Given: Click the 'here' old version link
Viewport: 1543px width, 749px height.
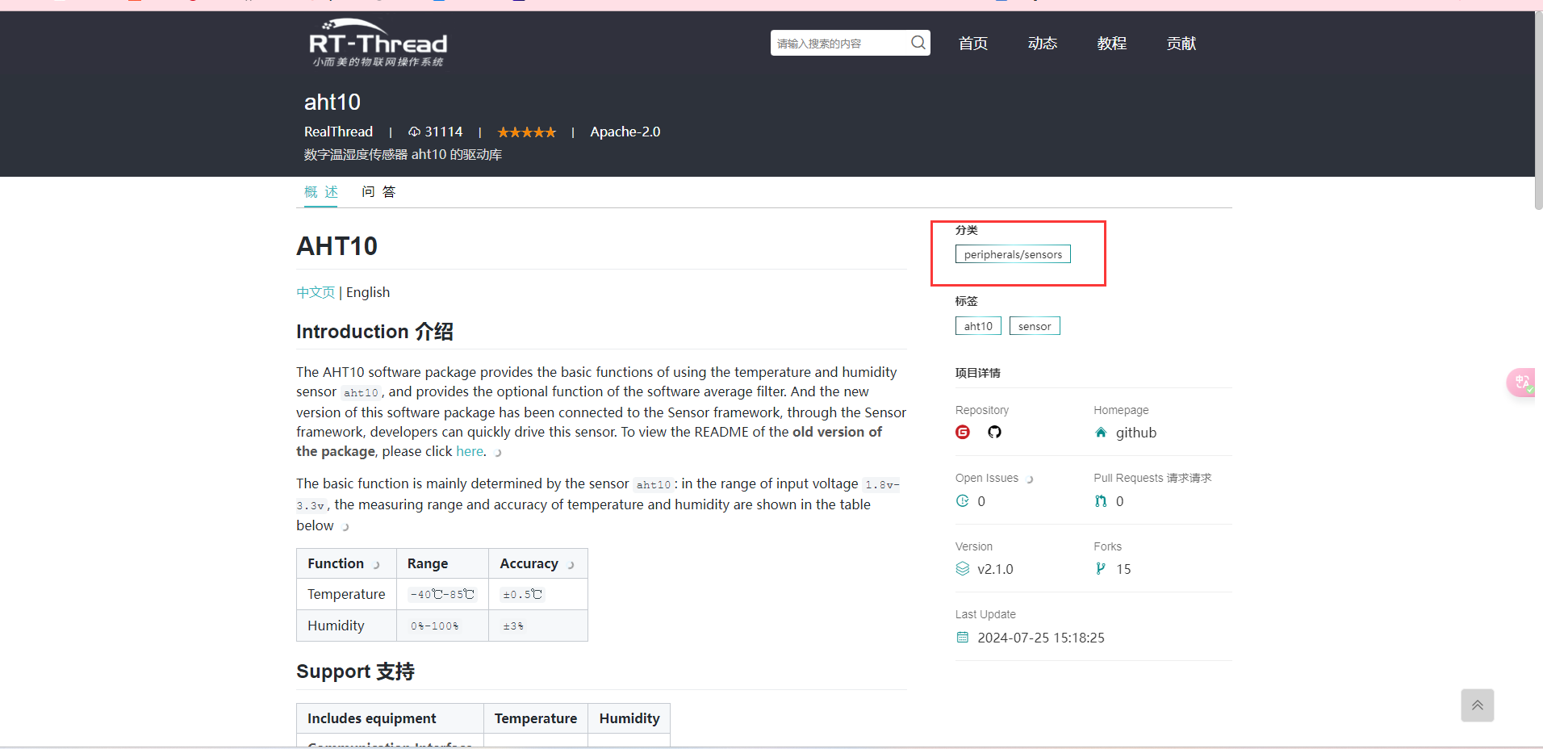Looking at the screenshot, I should (470, 451).
